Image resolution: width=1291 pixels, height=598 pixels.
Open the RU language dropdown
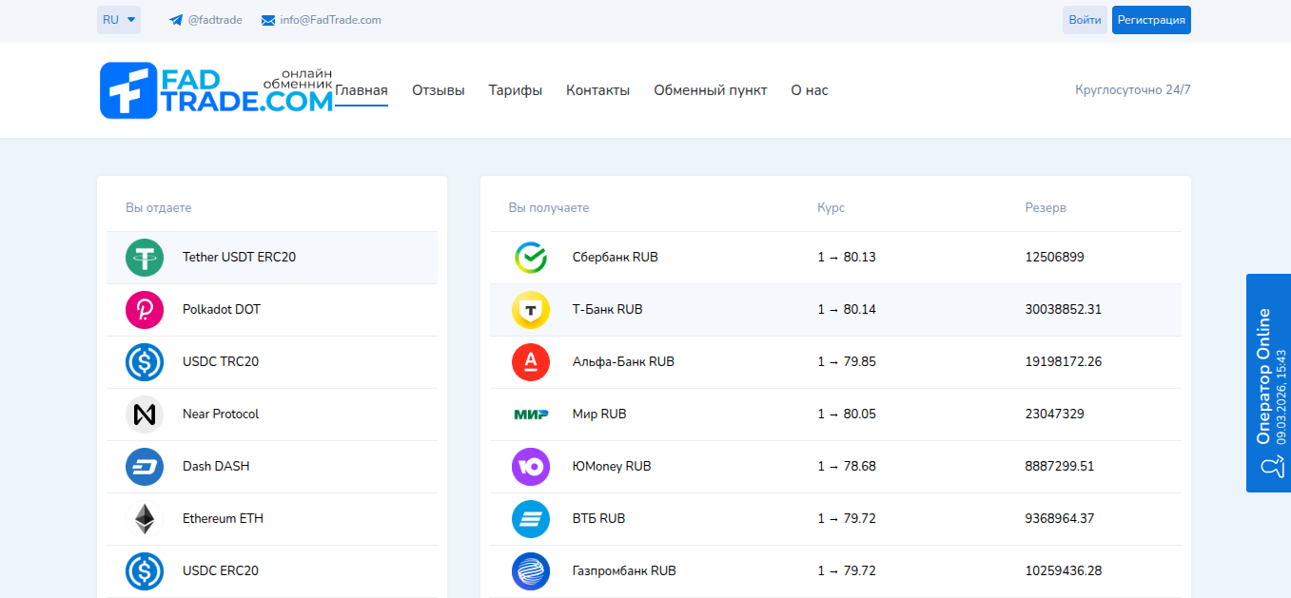(118, 19)
